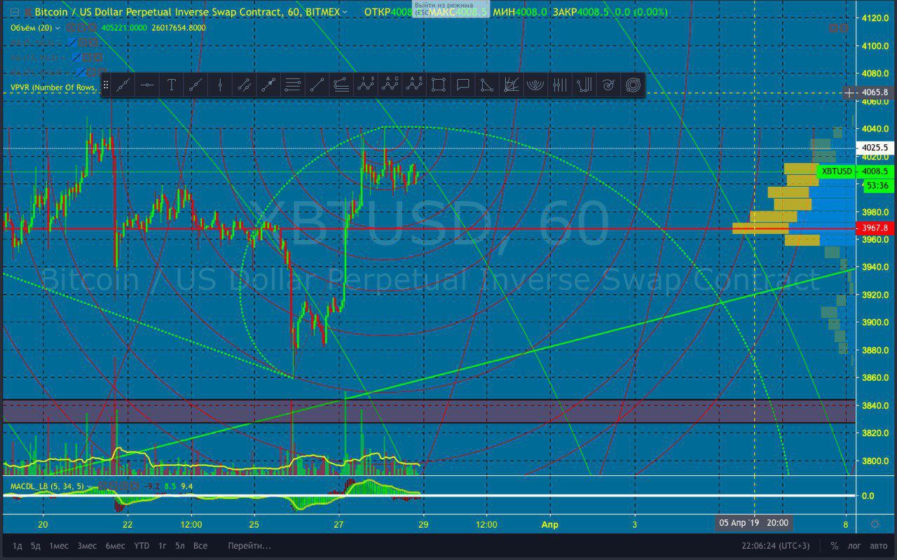Switch to YTD date range
This screenshot has height=560, width=897.
[142, 546]
